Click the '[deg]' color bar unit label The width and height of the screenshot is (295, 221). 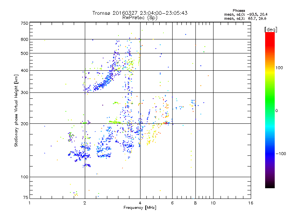tap(271, 29)
